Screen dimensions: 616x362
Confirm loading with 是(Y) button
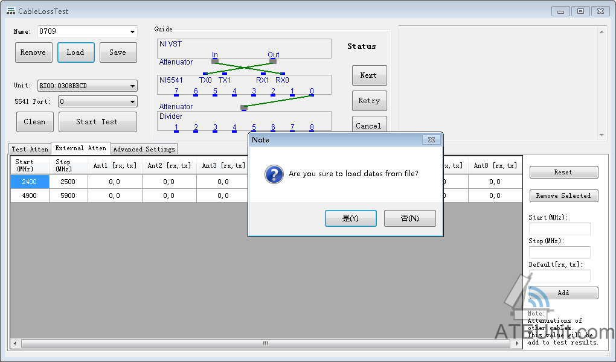pos(350,218)
